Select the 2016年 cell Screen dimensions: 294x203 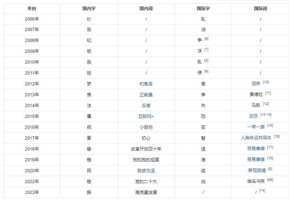32,127
